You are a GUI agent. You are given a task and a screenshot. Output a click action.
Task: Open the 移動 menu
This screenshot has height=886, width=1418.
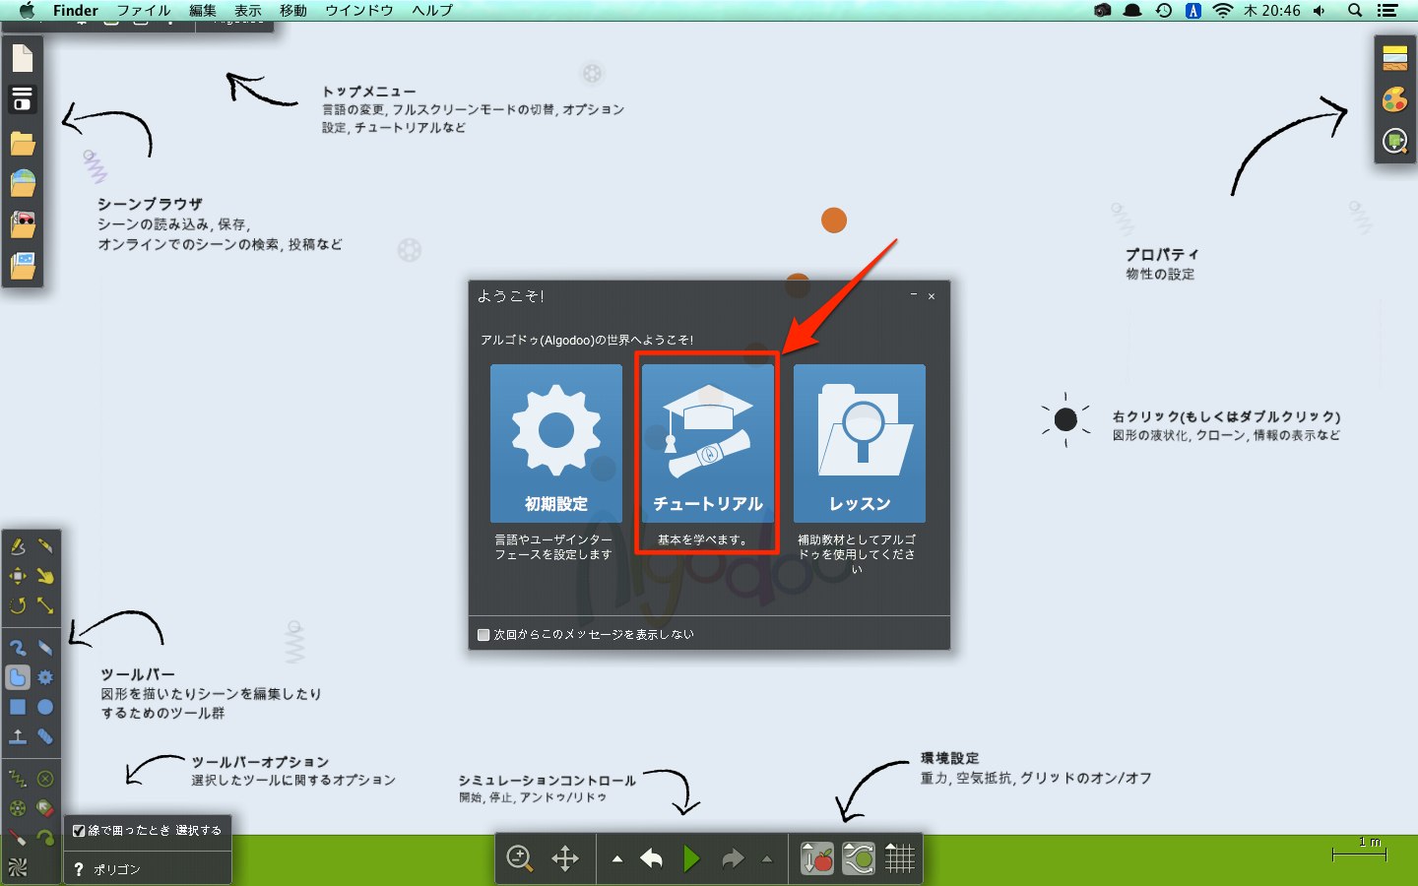[x=293, y=10]
